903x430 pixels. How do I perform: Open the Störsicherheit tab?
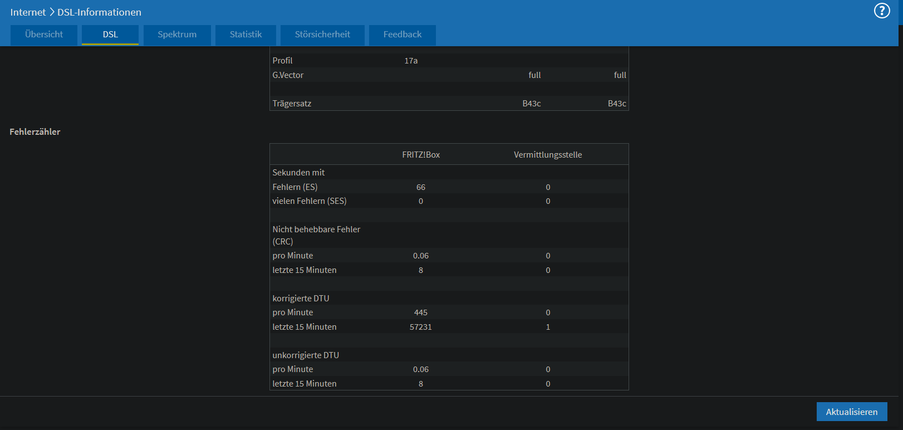click(x=322, y=35)
